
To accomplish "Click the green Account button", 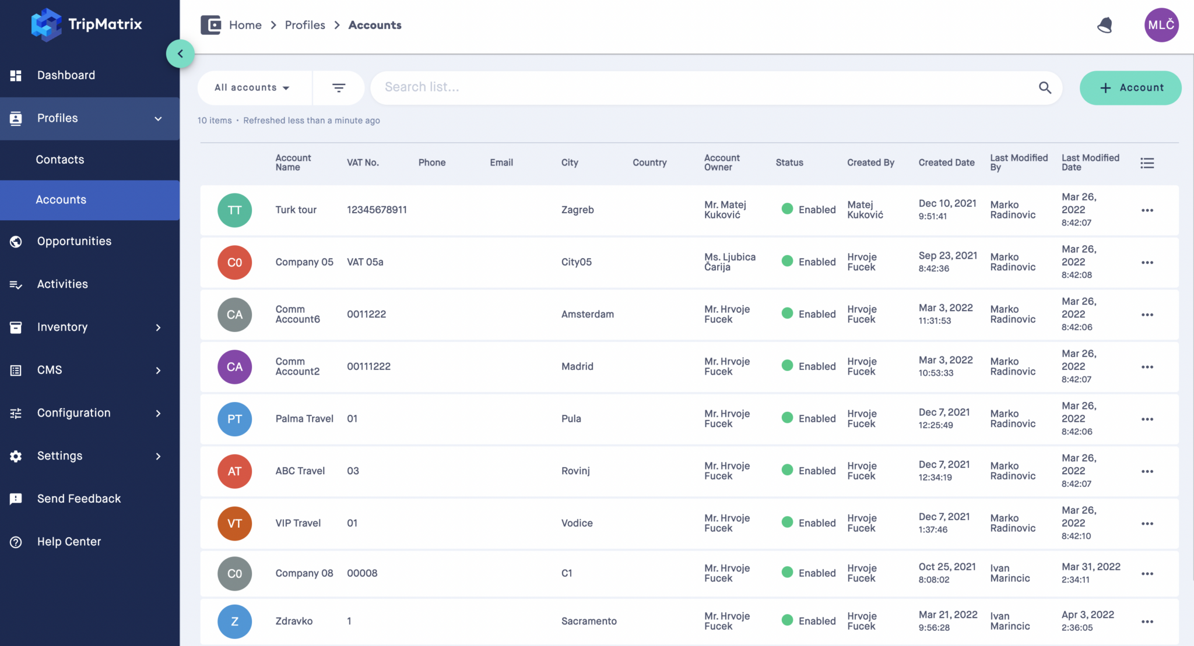I will click(x=1130, y=88).
